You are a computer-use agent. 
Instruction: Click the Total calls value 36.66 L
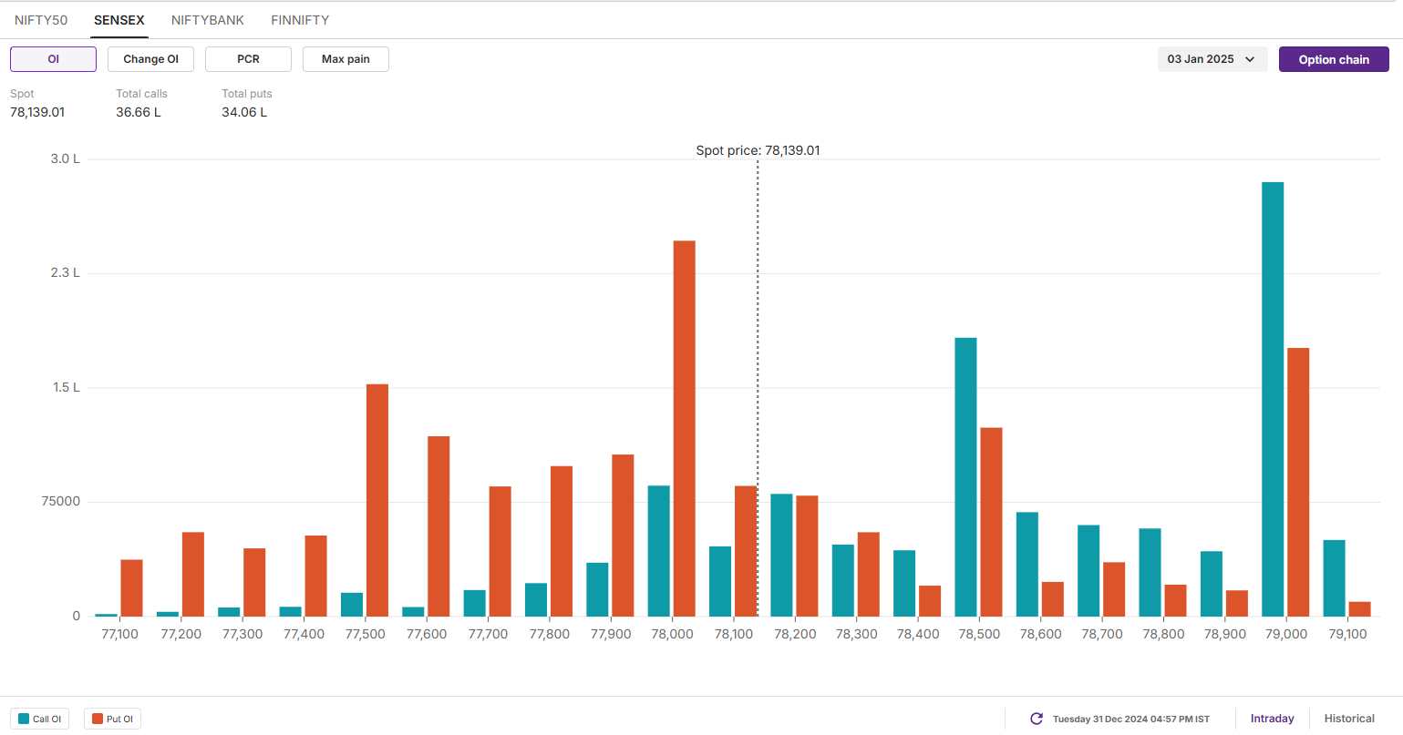139,112
